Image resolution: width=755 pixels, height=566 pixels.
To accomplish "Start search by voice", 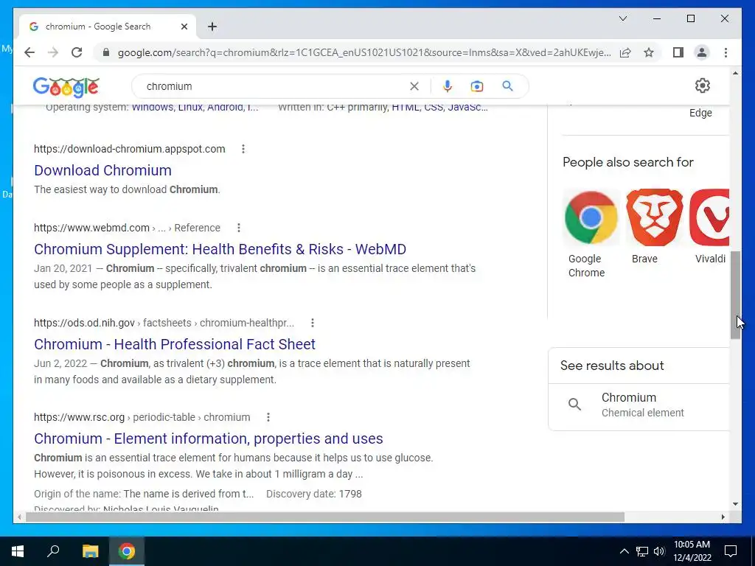I will (x=448, y=86).
